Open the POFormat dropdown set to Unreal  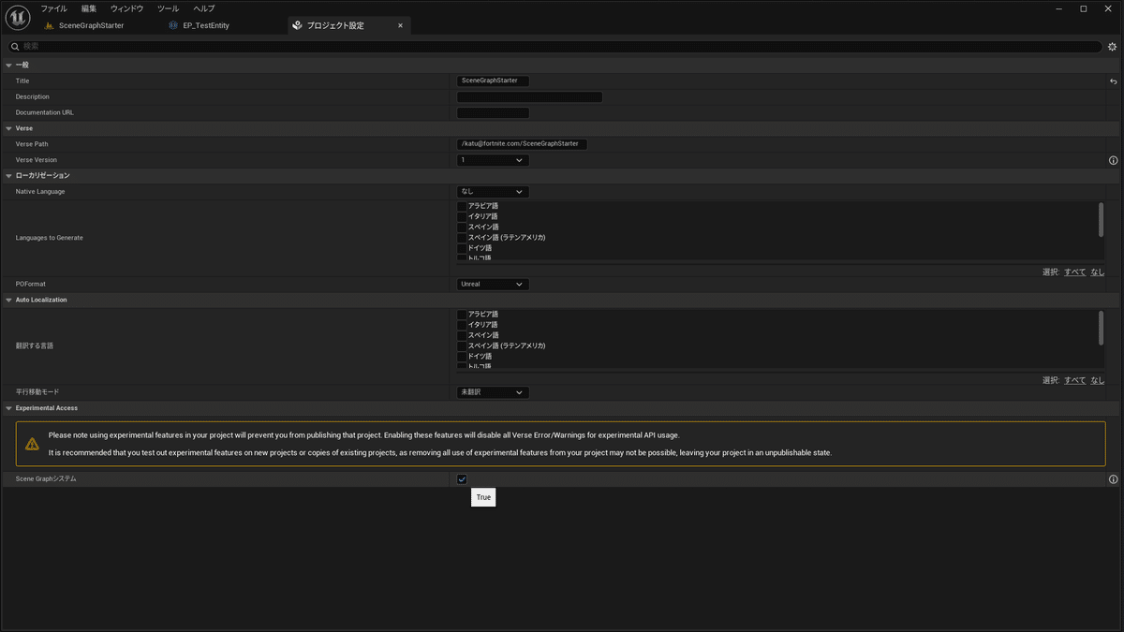(x=493, y=284)
